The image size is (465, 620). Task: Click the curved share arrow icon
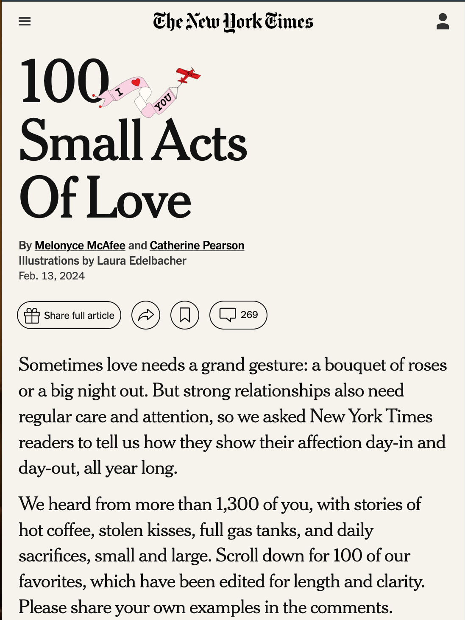pyautogui.click(x=146, y=315)
